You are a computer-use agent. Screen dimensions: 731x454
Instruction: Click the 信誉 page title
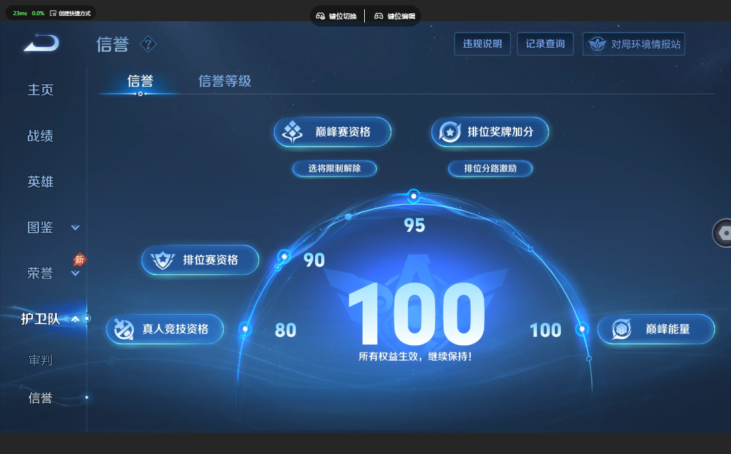tap(113, 44)
